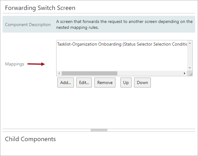Click the resize grip at mappings list corner
The height and width of the screenshot is (156, 198).
[x=191, y=74]
